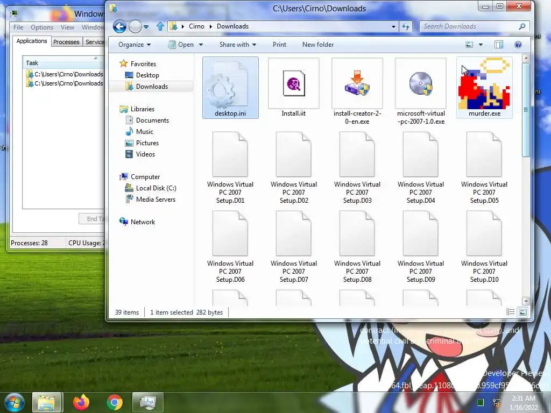The width and height of the screenshot is (551, 413).
Task: Switch to large icons view in status bar
Action: click(523, 312)
